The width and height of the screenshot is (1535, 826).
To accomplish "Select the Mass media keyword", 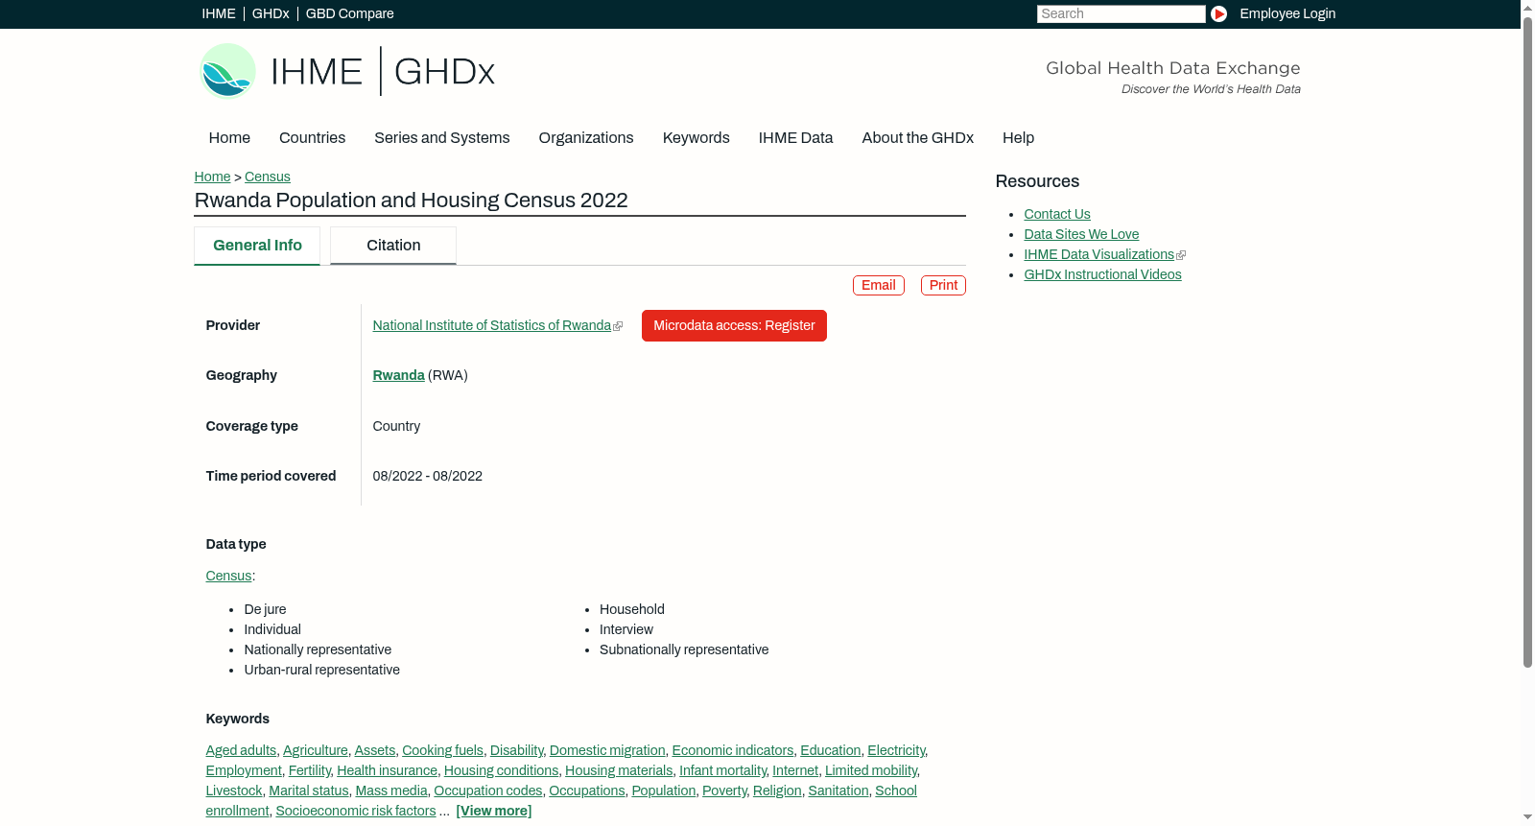I will 391,791.
